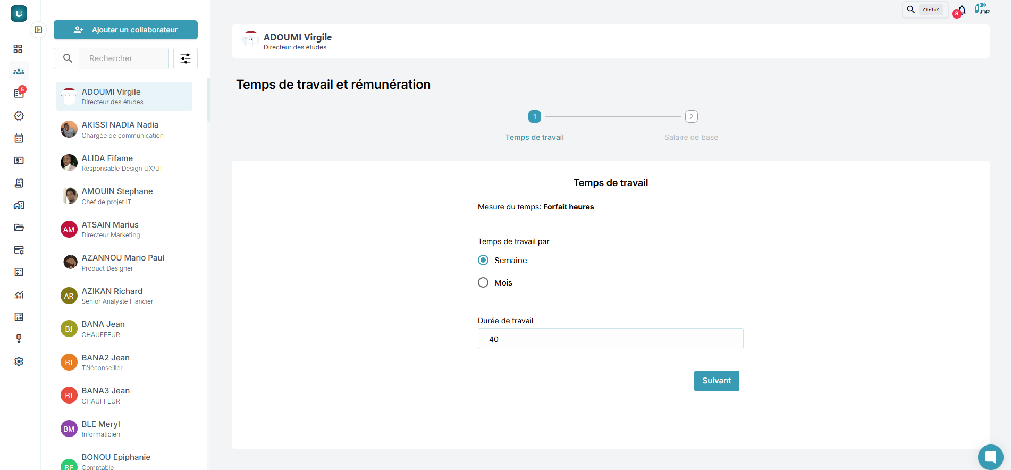This screenshot has width=1011, height=470.
Task: Open the dashboard grid icon in sidebar
Action: (x=18, y=49)
